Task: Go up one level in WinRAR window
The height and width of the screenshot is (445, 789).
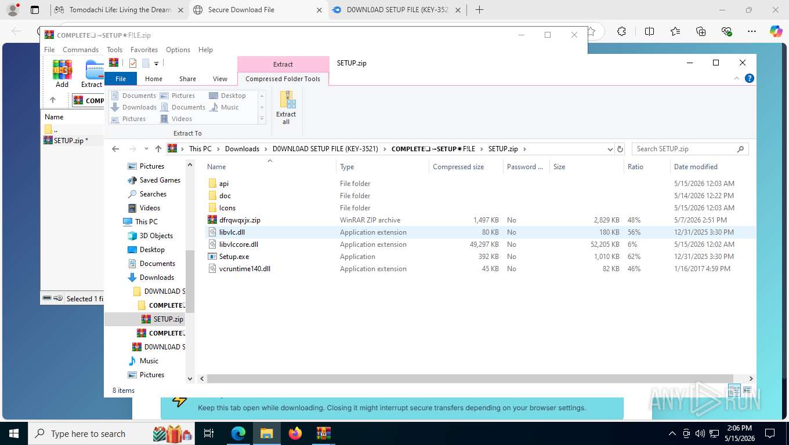Action: tap(53, 100)
